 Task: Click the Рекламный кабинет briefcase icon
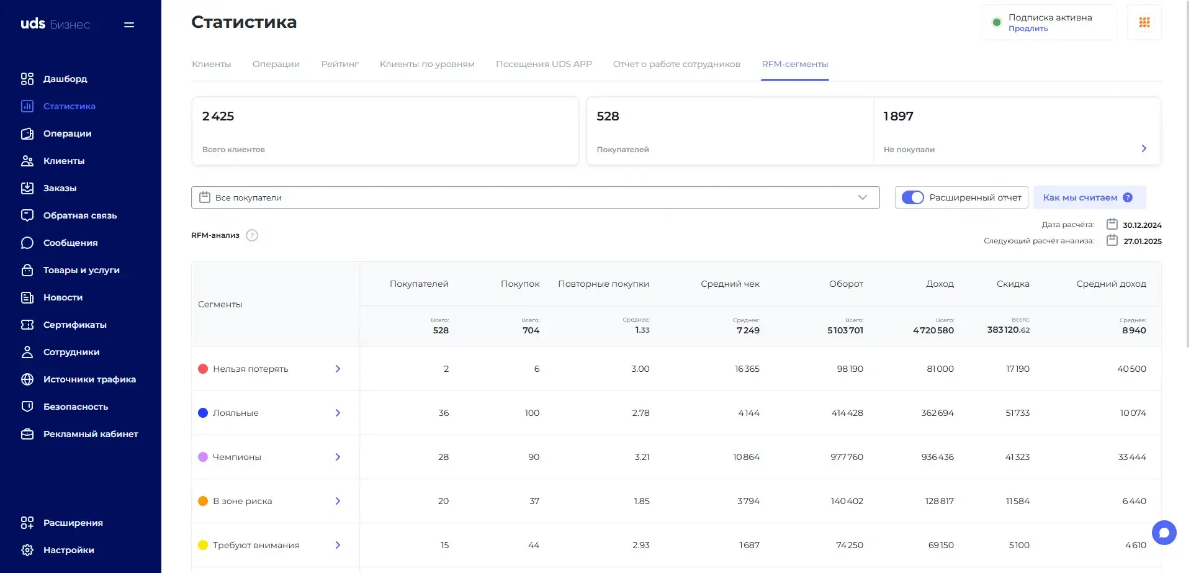[x=27, y=434]
